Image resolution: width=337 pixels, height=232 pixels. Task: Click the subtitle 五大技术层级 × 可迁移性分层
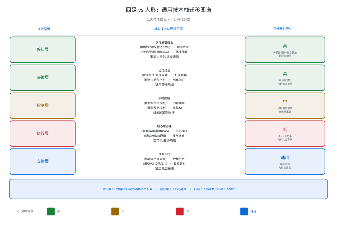[168, 19]
